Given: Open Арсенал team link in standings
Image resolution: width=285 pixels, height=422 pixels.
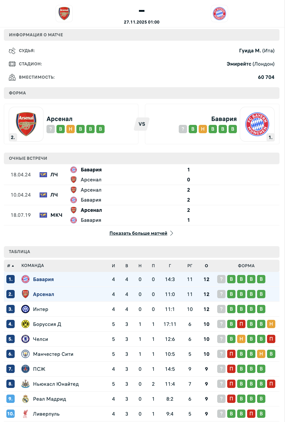Looking at the screenshot, I should (43, 294).
